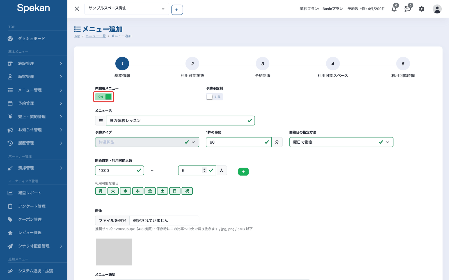Open the chat messages icon
The width and height of the screenshot is (449, 280).
coord(408,9)
